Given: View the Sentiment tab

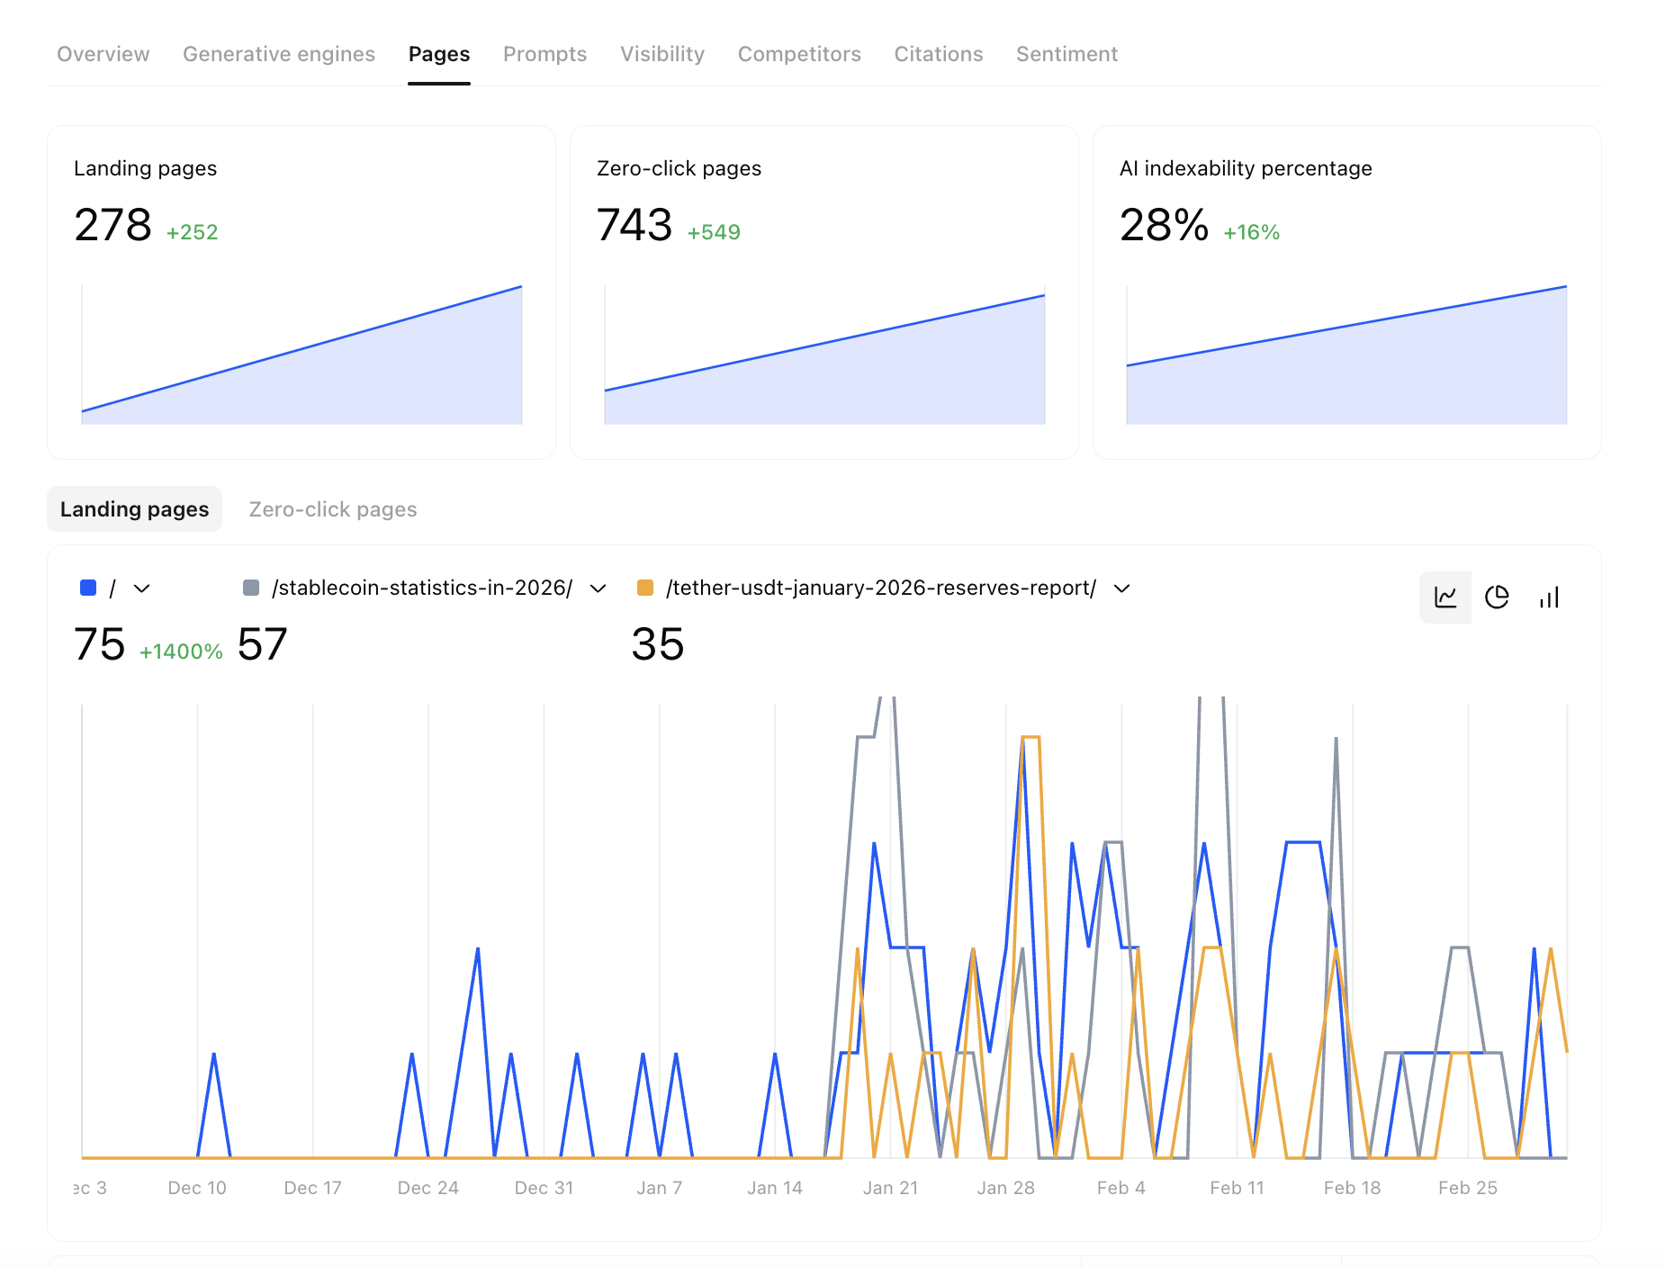Looking at the screenshot, I should (x=1067, y=54).
